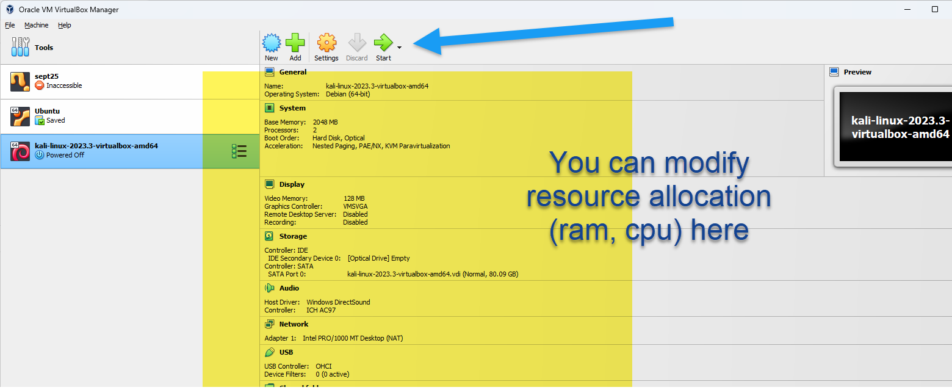Open the File menu
952x390 pixels.
coord(10,25)
